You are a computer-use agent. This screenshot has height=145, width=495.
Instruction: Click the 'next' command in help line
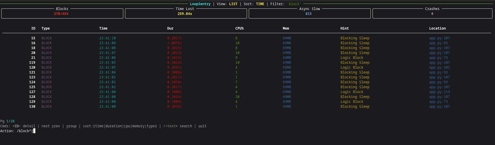(x=46, y=126)
